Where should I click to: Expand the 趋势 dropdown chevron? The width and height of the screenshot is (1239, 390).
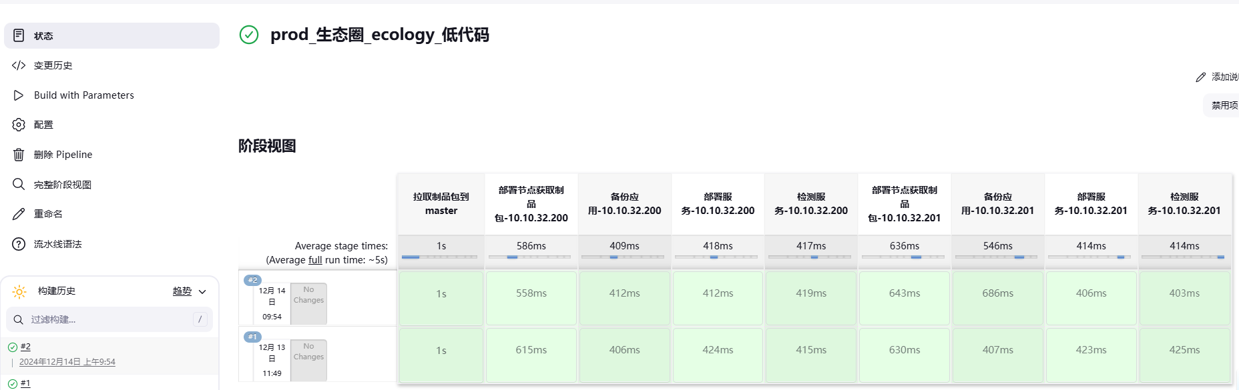[x=202, y=292]
